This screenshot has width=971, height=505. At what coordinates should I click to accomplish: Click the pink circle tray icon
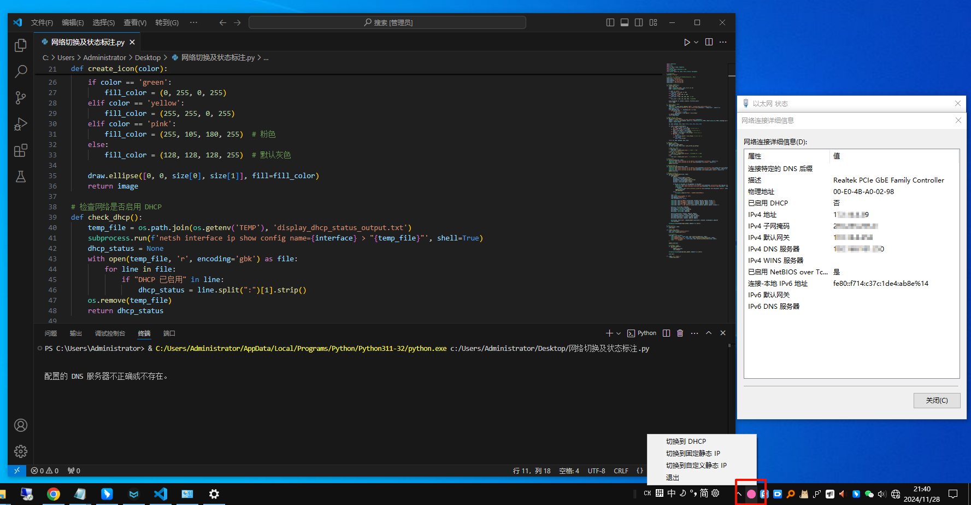coord(751,494)
